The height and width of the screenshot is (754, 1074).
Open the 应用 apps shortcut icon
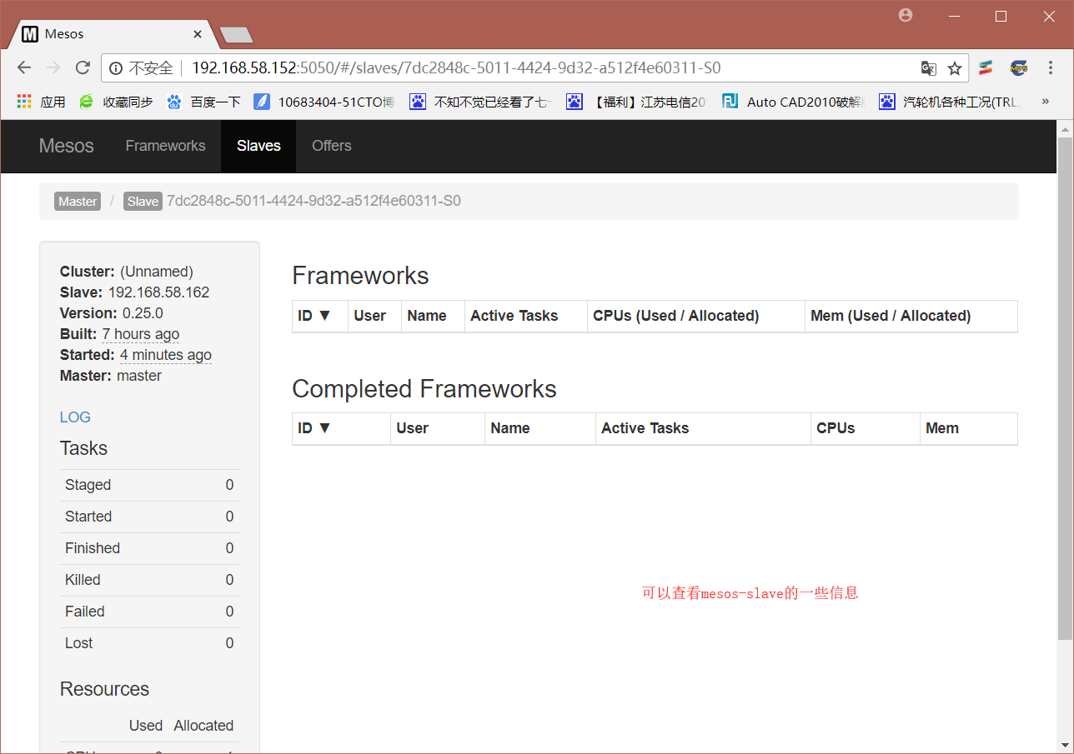(41, 102)
